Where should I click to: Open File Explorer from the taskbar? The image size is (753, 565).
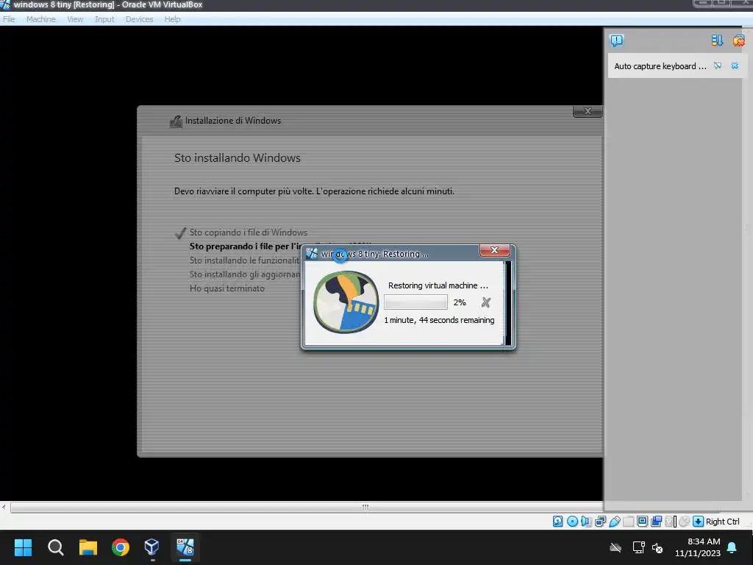coord(88,547)
